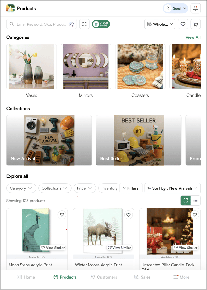Viewport: 207px width, 290px height.
Task: Open the Filters button
Action: click(131, 188)
